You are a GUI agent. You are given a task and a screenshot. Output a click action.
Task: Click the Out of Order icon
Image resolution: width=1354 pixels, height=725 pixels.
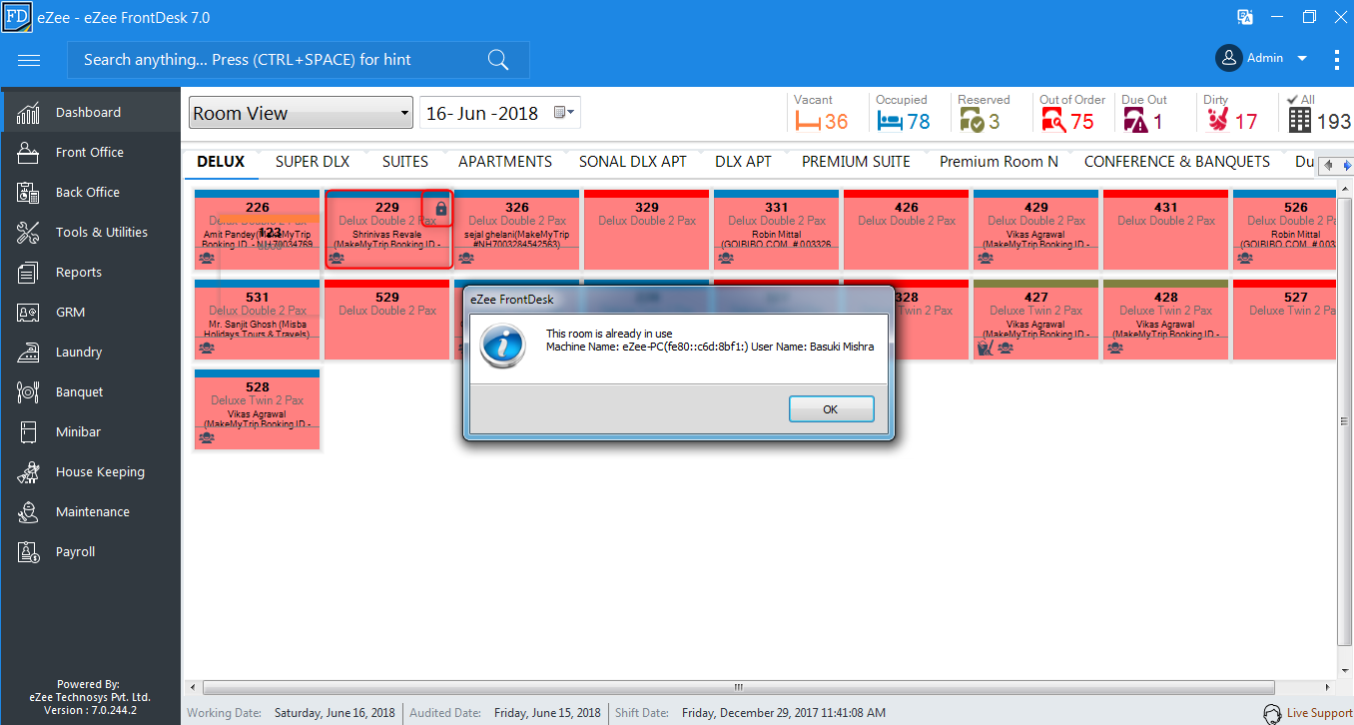(1053, 122)
